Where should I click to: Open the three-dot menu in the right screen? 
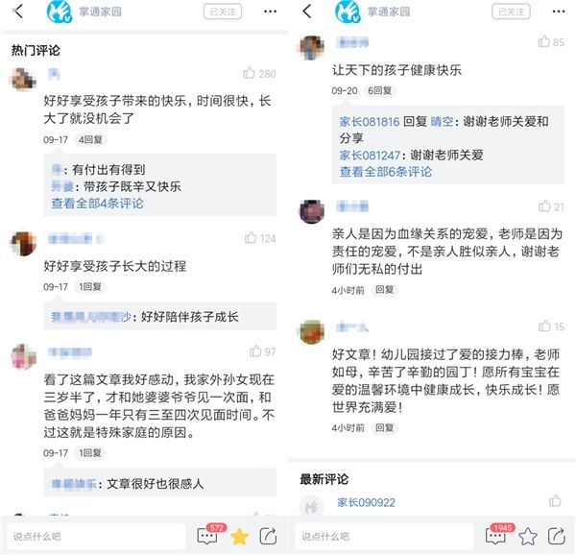(x=559, y=12)
